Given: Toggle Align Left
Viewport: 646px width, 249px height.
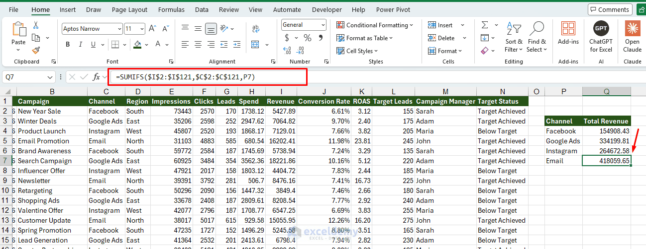Looking at the screenshot, I should (x=185, y=44).
